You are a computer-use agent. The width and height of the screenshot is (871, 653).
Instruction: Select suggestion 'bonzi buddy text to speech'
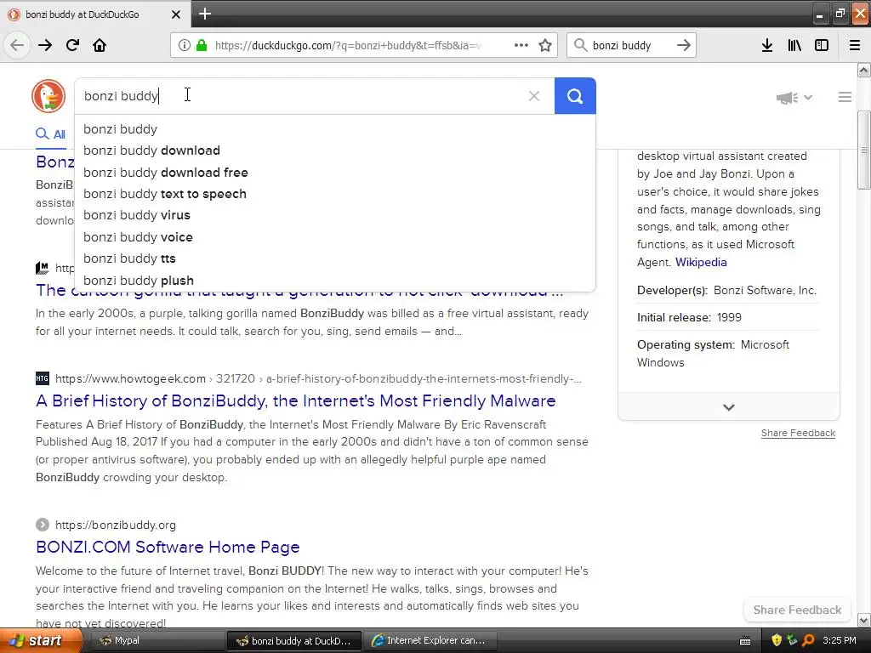point(335,194)
